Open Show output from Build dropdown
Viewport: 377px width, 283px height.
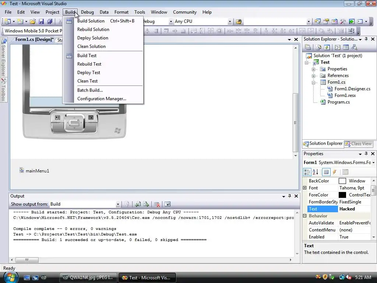[118, 204]
